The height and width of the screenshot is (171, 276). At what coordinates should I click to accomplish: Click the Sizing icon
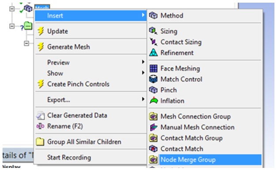[153, 31]
